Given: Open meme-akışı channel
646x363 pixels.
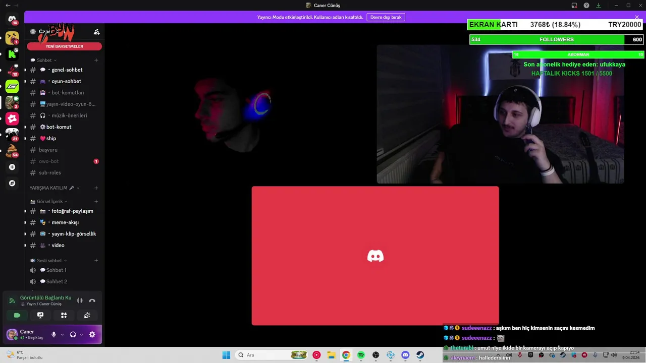Looking at the screenshot, I should (65, 222).
